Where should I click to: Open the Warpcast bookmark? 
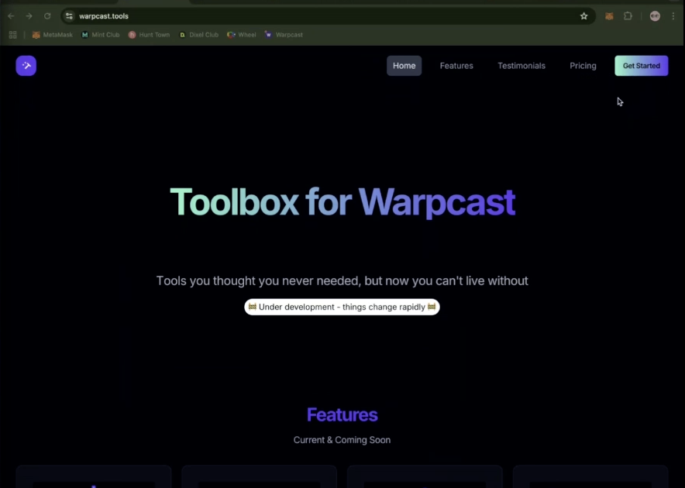[282, 34]
